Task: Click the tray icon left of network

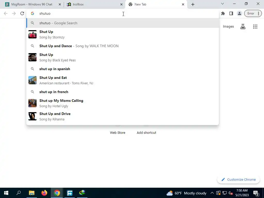Action: [x=218, y=193]
